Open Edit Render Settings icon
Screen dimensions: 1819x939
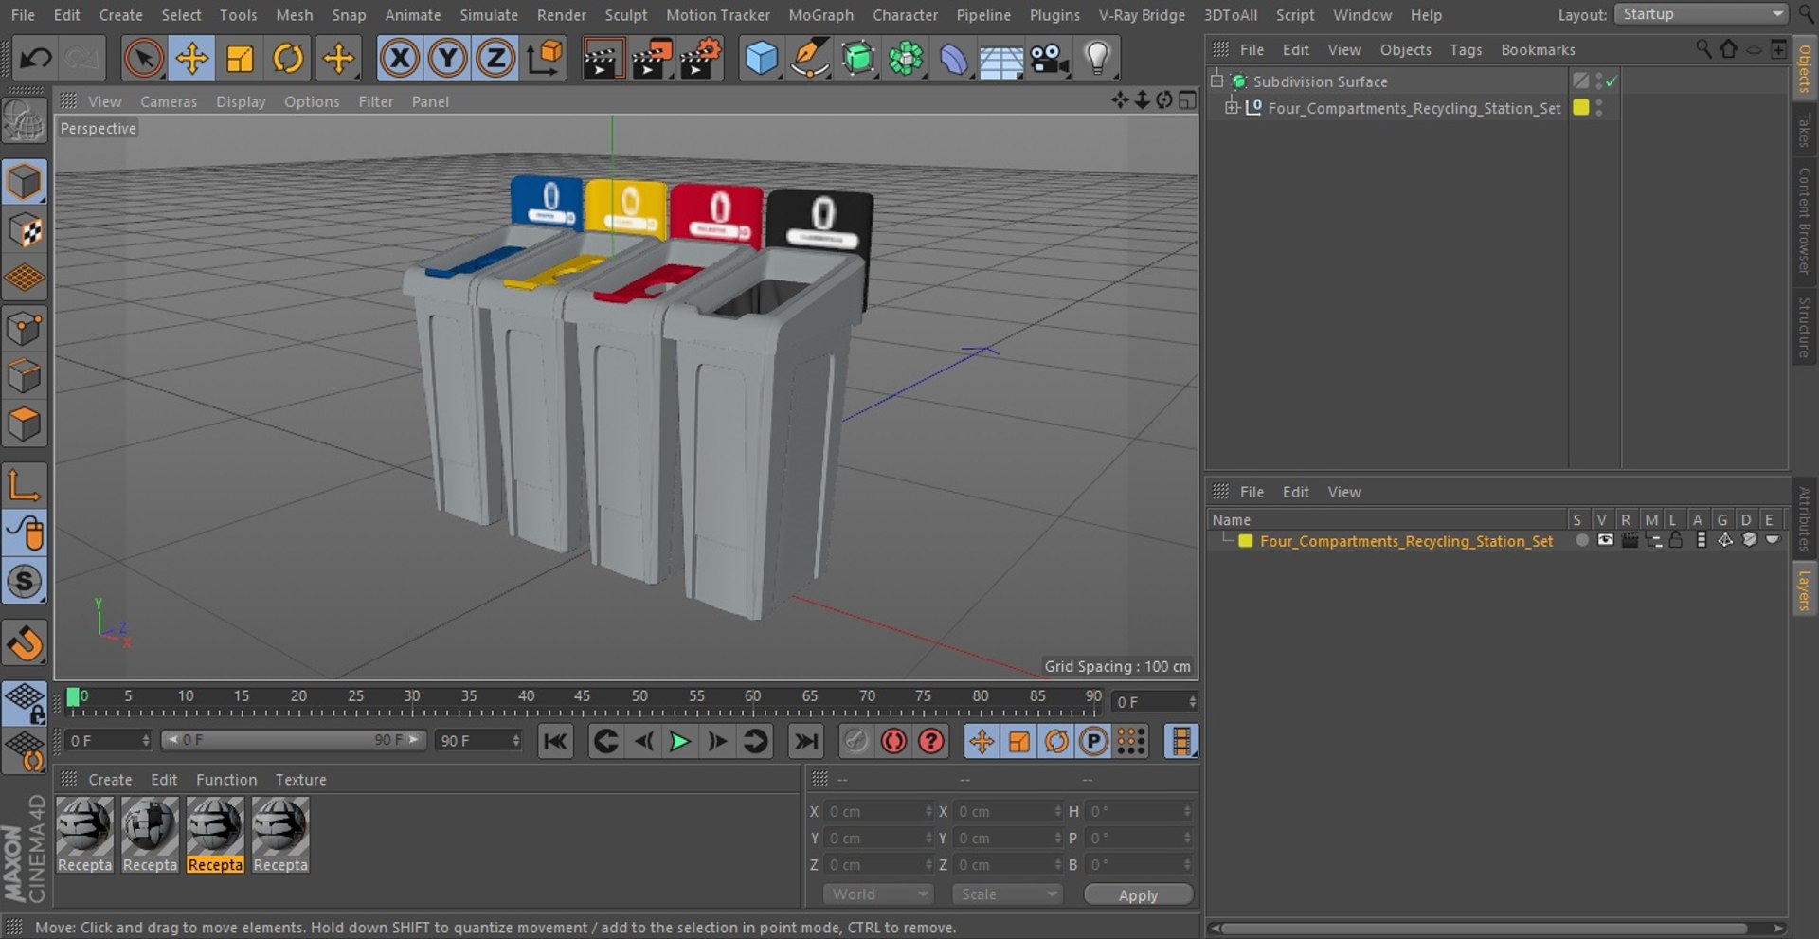[700, 59]
